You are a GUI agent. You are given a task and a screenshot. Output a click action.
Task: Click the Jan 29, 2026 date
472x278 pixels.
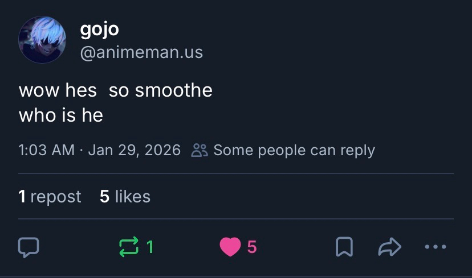pos(134,150)
